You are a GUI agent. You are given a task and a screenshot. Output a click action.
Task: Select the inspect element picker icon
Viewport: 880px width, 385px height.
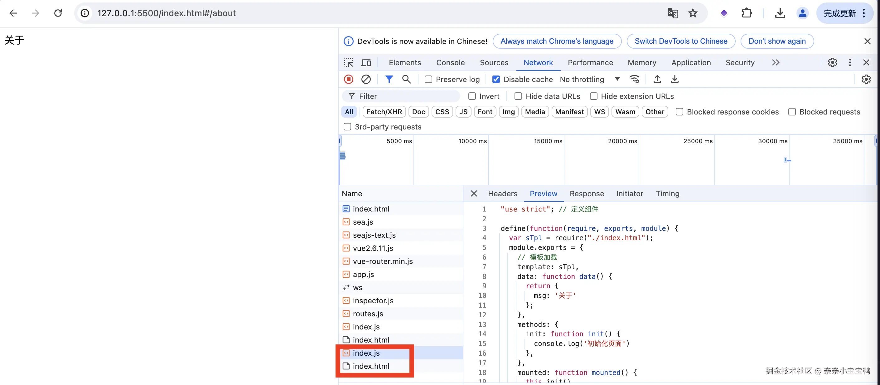click(348, 63)
